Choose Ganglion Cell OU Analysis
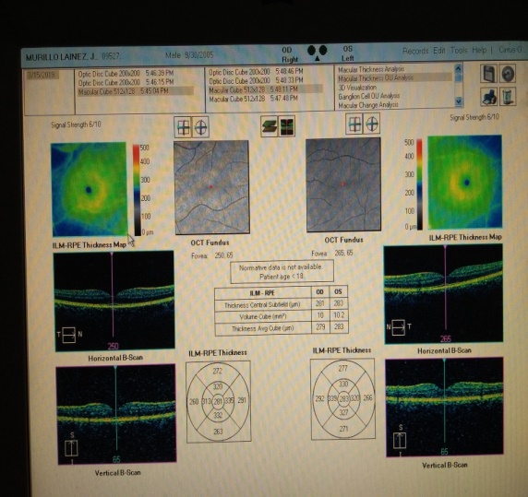The height and width of the screenshot is (497, 528). coord(368,96)
